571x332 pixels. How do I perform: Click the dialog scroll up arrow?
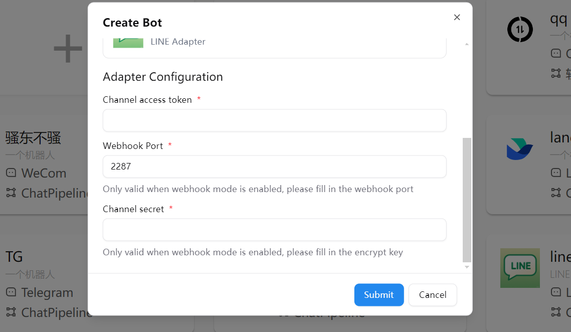(467, 44)
